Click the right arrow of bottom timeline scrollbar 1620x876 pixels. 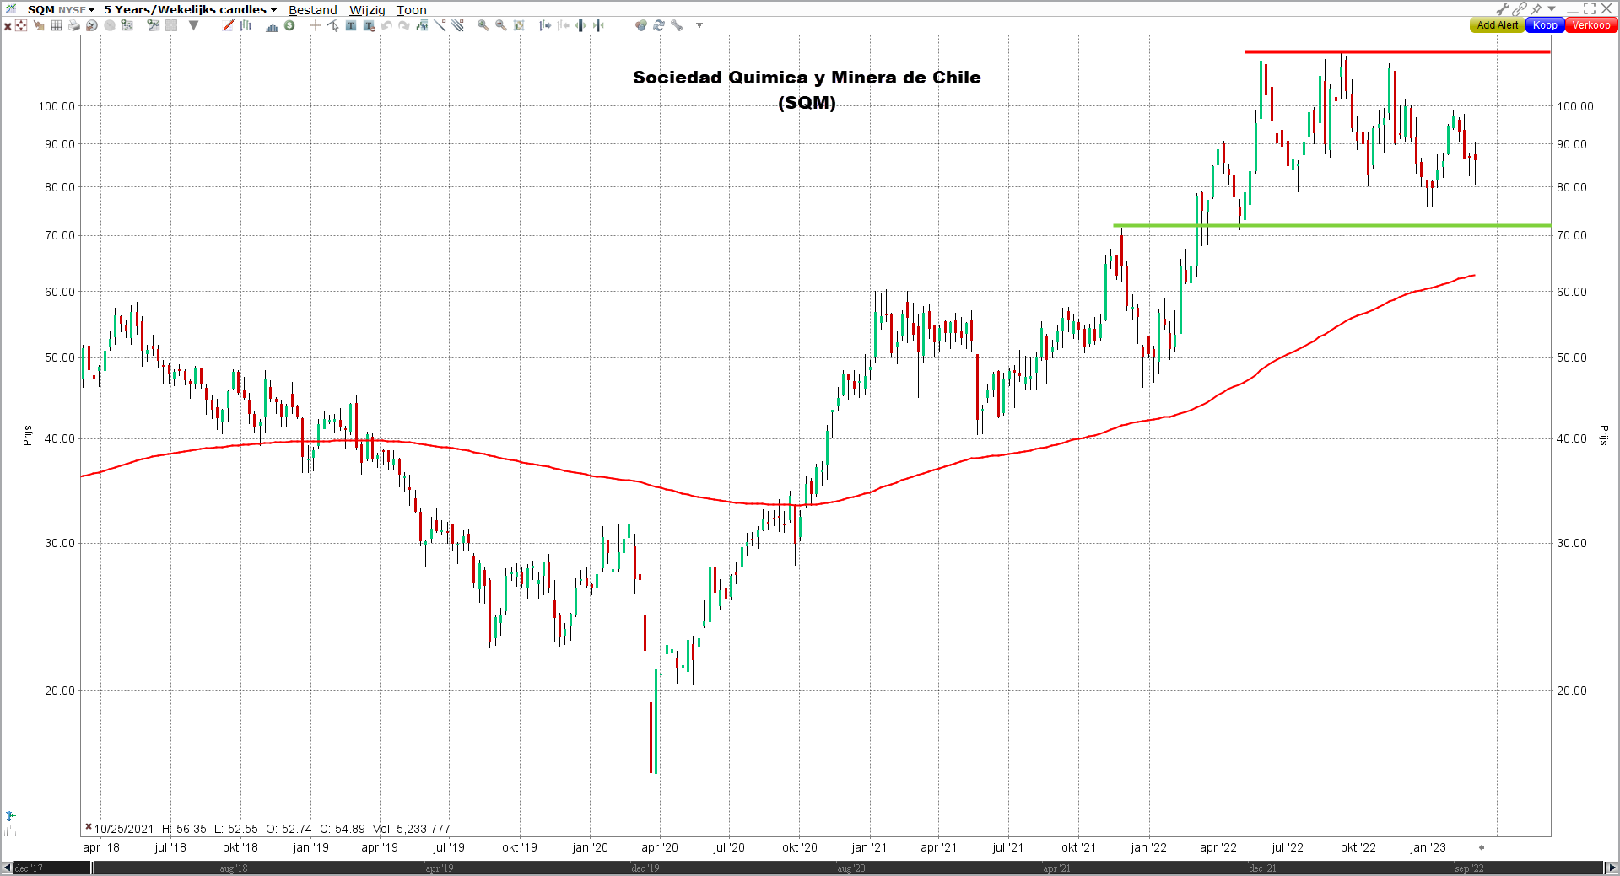(1612, 868)
